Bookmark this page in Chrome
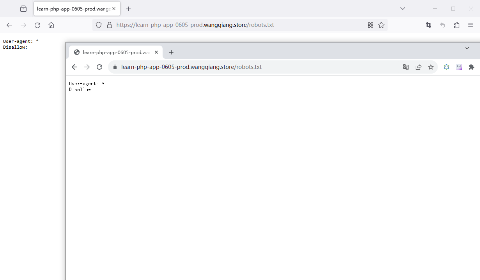The image size is (480, 280). (431, 67)
